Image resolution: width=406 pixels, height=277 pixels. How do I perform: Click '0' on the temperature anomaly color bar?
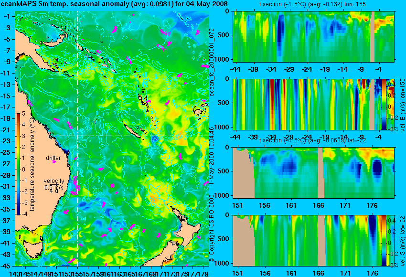tap(24, 170)
